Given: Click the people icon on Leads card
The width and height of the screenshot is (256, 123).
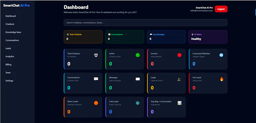Looking at the screenshot, I should (x=179, y=79).
